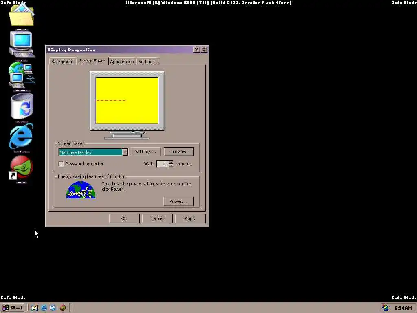The image size is (417, 313).
Task: Click the yellow screen saver preview monitor
Action: [x=127, y=101]
